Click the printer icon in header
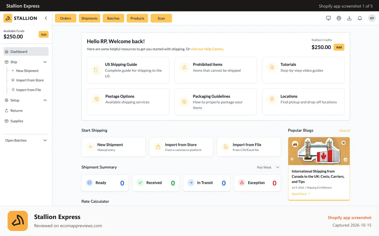Screen dimensions: 379x236 [x=339, y=18]
